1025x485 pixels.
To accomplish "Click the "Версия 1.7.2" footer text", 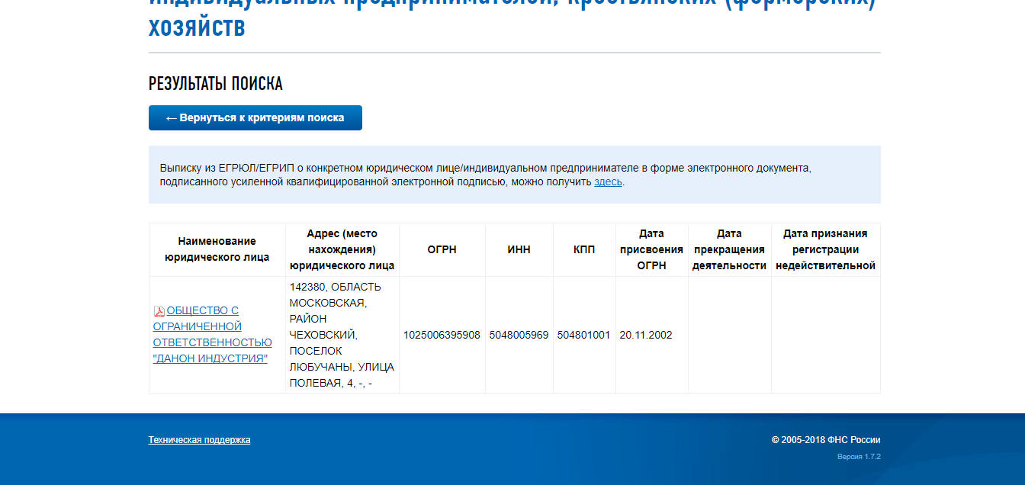I will 859,457.
